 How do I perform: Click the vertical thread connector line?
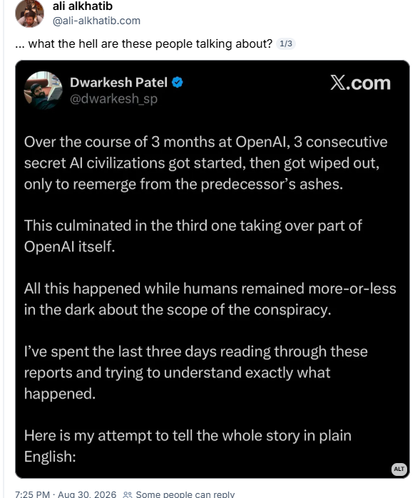[4, 249]
